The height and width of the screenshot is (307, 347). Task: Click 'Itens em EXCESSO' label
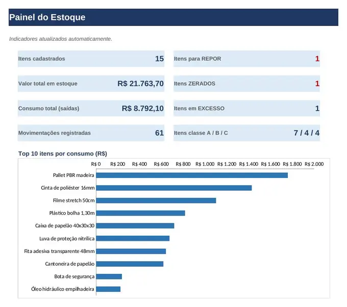point(199,109)
